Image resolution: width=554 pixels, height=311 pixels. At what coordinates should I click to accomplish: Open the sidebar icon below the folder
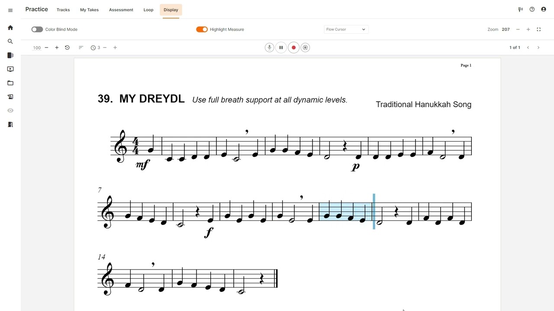pos(10,97)
